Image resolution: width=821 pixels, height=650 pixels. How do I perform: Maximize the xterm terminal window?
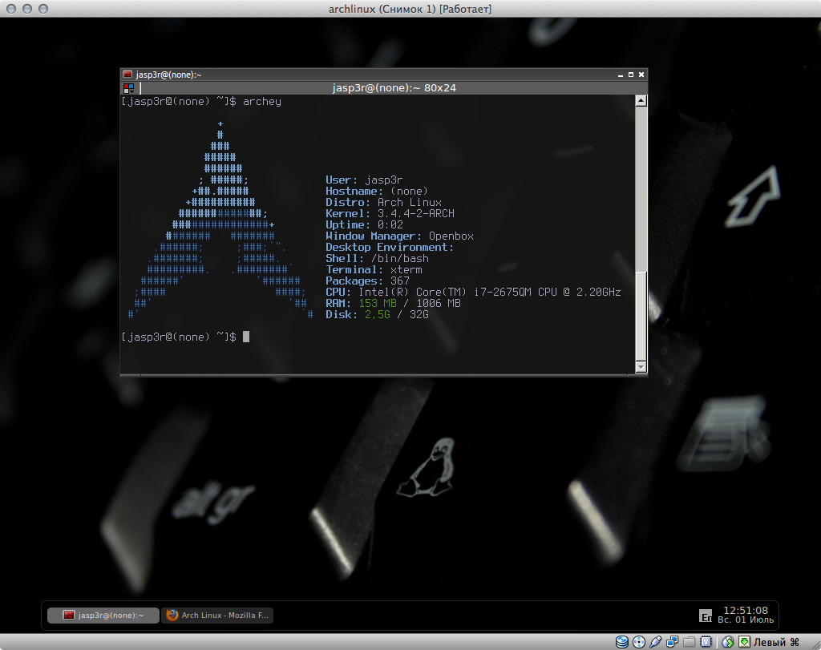[x=632, y=75]
